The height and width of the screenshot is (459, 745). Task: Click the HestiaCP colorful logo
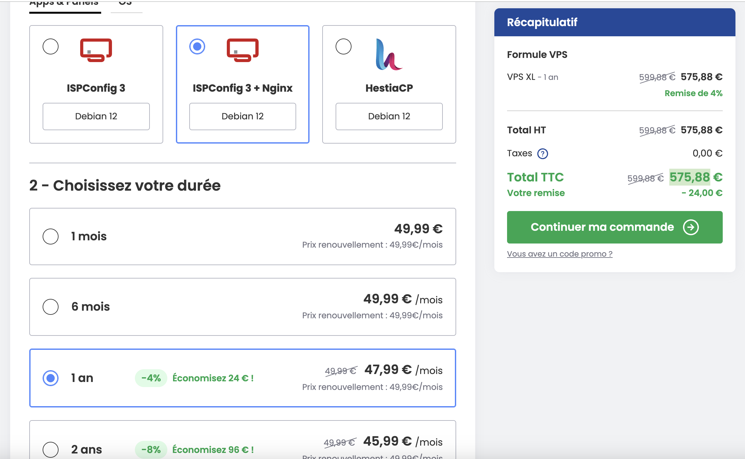pyautogui.click(x=389, y=55)
